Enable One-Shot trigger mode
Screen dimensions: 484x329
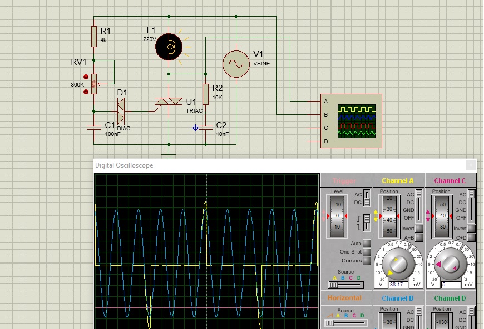click(x=367, y=252)
